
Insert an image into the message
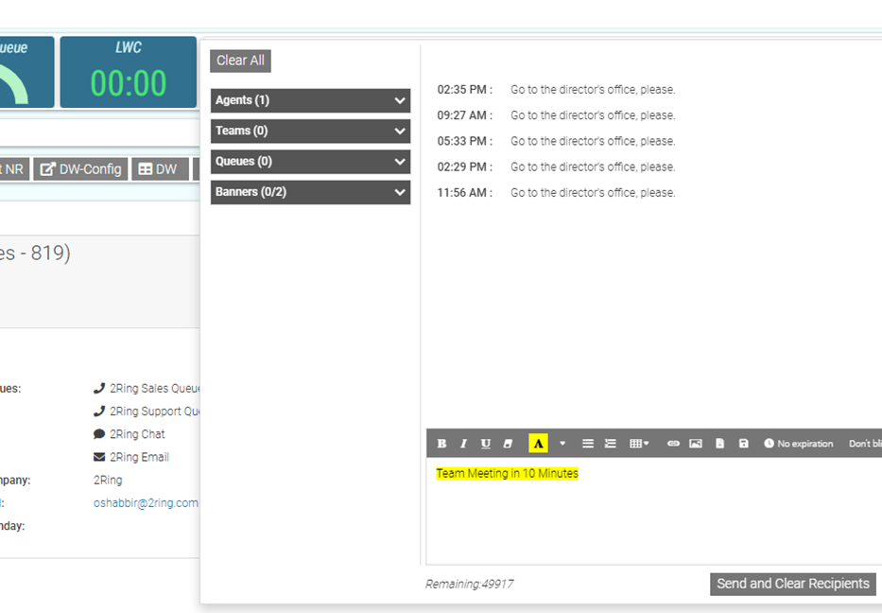696,444
